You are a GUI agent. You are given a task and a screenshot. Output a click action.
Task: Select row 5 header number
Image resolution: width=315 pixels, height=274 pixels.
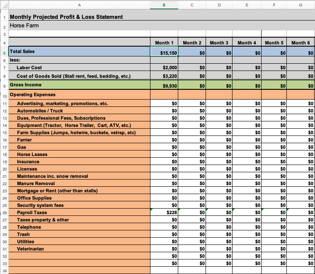(4, 52)
